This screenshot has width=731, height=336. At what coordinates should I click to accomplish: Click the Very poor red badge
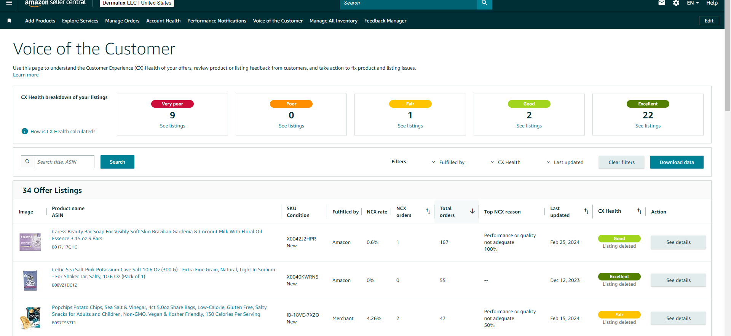coord(172,104)
